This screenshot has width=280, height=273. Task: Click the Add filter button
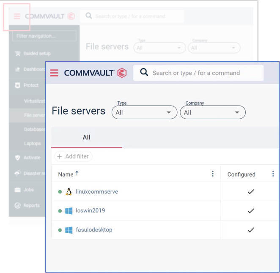point(73,156)
